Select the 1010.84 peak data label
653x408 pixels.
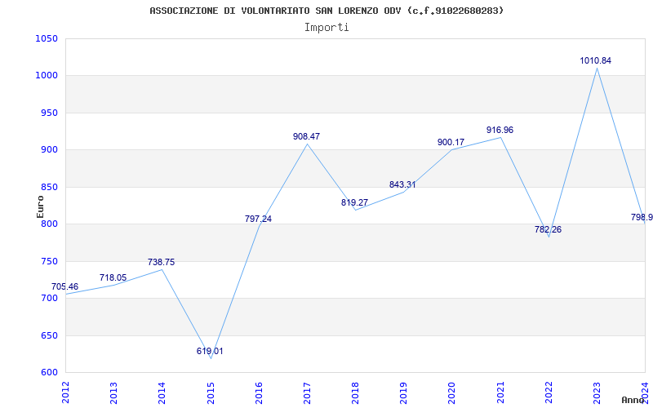point(596,60)
